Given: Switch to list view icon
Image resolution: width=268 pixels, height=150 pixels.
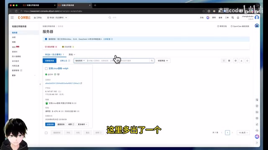Looking at the screenshot, I should pos(224,61).
